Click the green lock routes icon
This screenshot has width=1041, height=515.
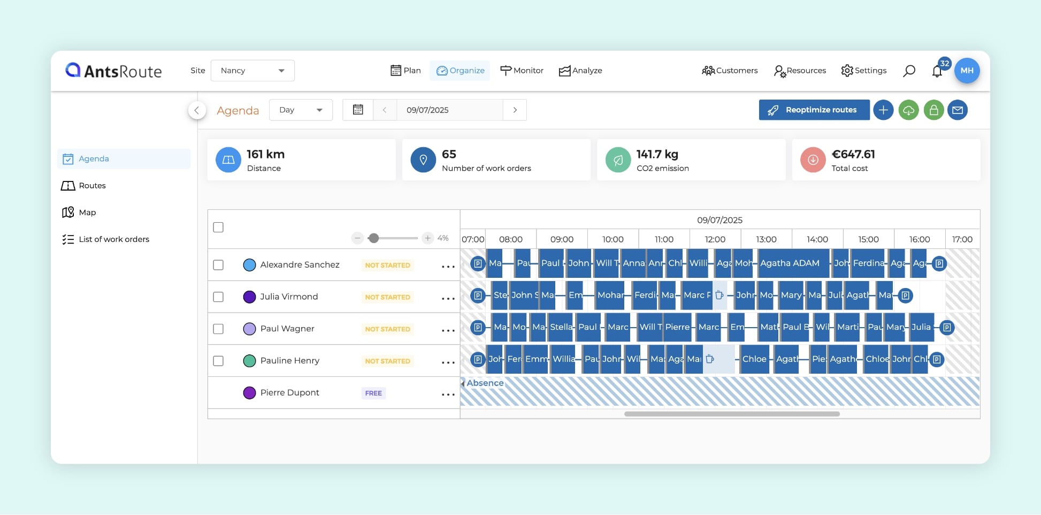point(933,110)
